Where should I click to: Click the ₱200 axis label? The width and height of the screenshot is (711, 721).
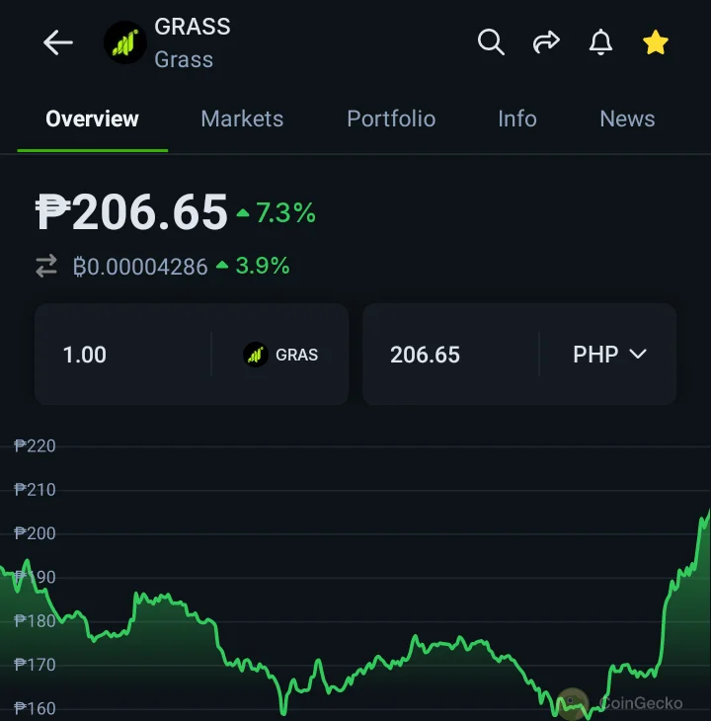click(x=35, y=533)
